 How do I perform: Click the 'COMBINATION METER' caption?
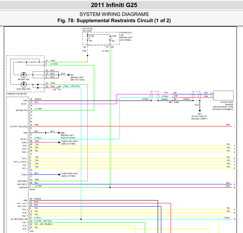click(x=16, y=94)
